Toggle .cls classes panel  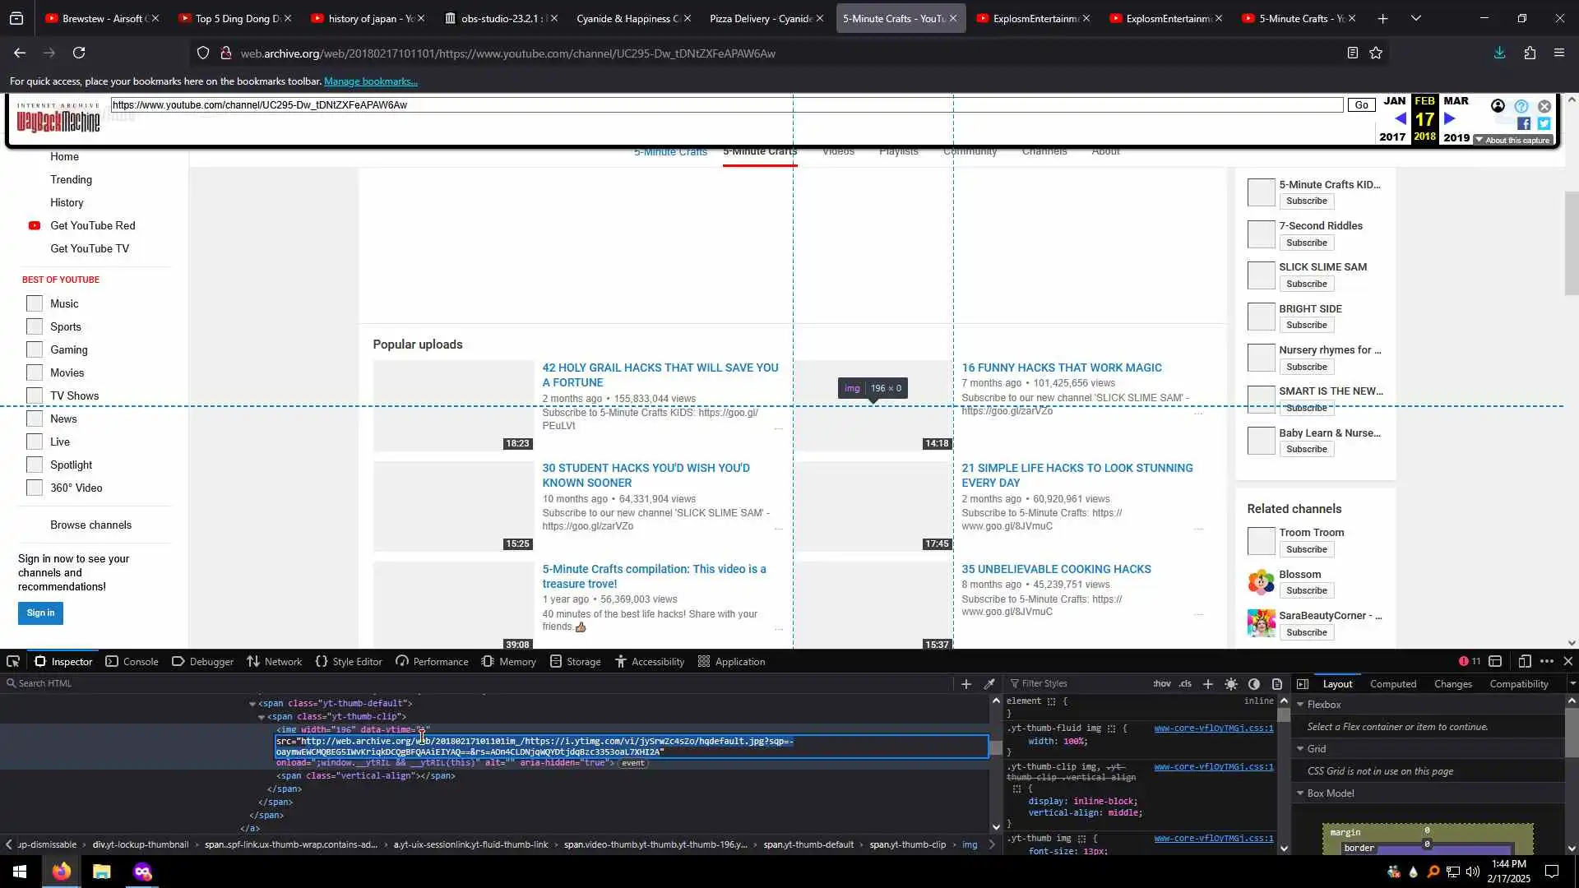1184,683
